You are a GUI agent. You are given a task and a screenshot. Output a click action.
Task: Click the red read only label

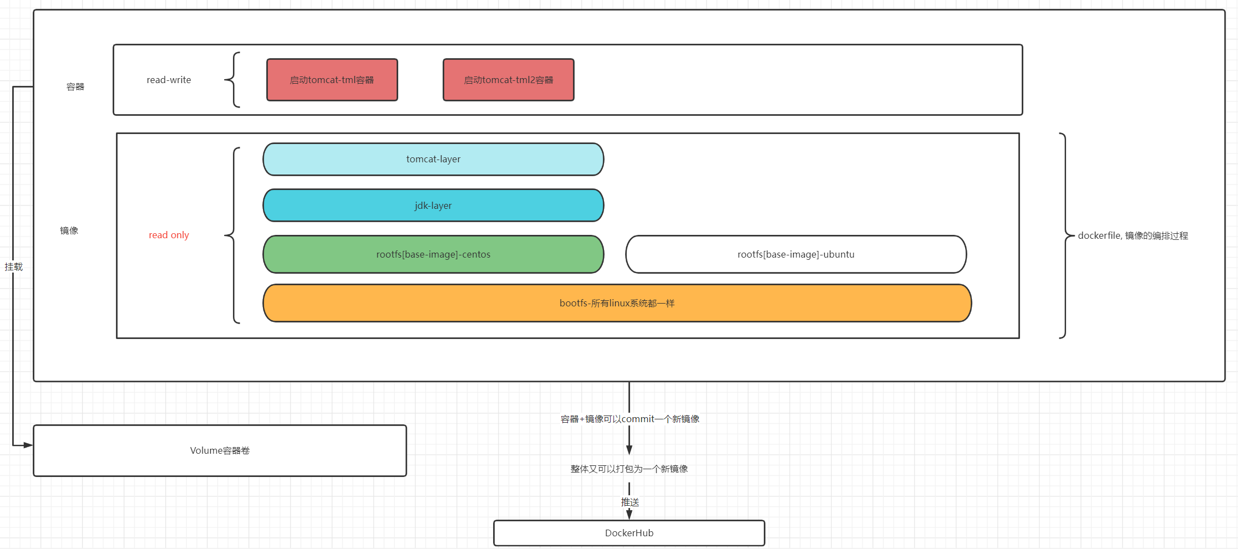[169, 235]
